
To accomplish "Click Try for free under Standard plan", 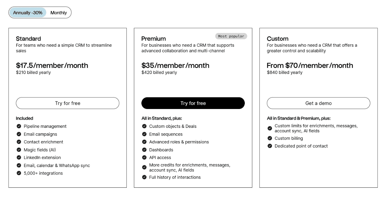I will (x=68, y=103).
